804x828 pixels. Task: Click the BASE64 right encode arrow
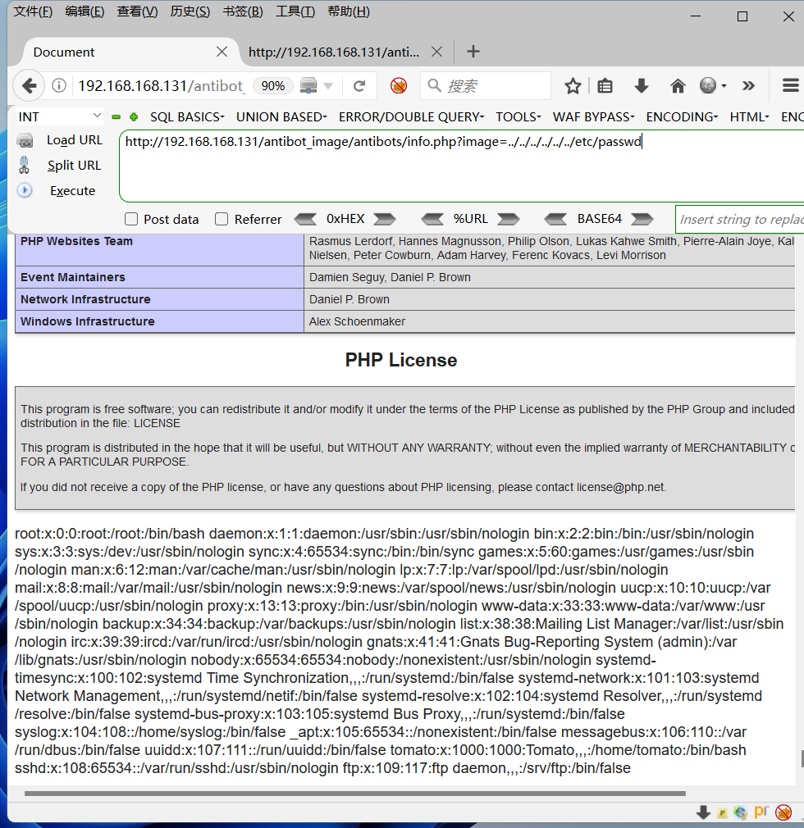pos(642,219)
